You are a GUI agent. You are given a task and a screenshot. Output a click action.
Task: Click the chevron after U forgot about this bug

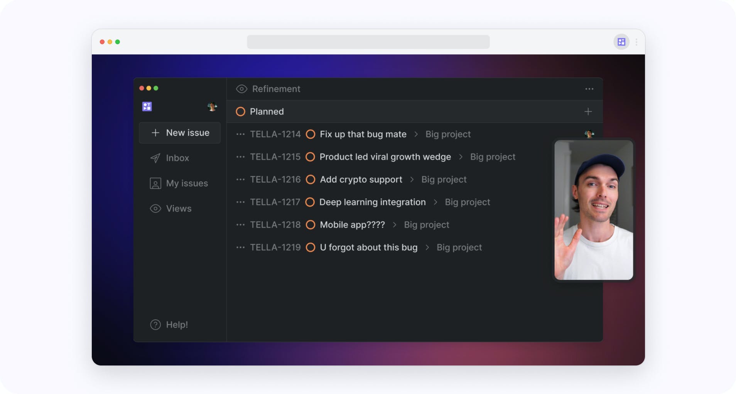[x=427, y=248]
